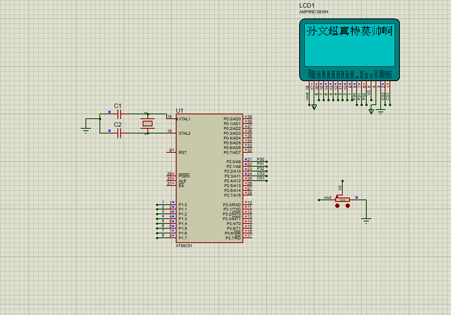Image resolution: width=451 pixels, height=315 pixels.
Task: Click net label CS1 beside pin 25
Action: click(x=261, y=178)
